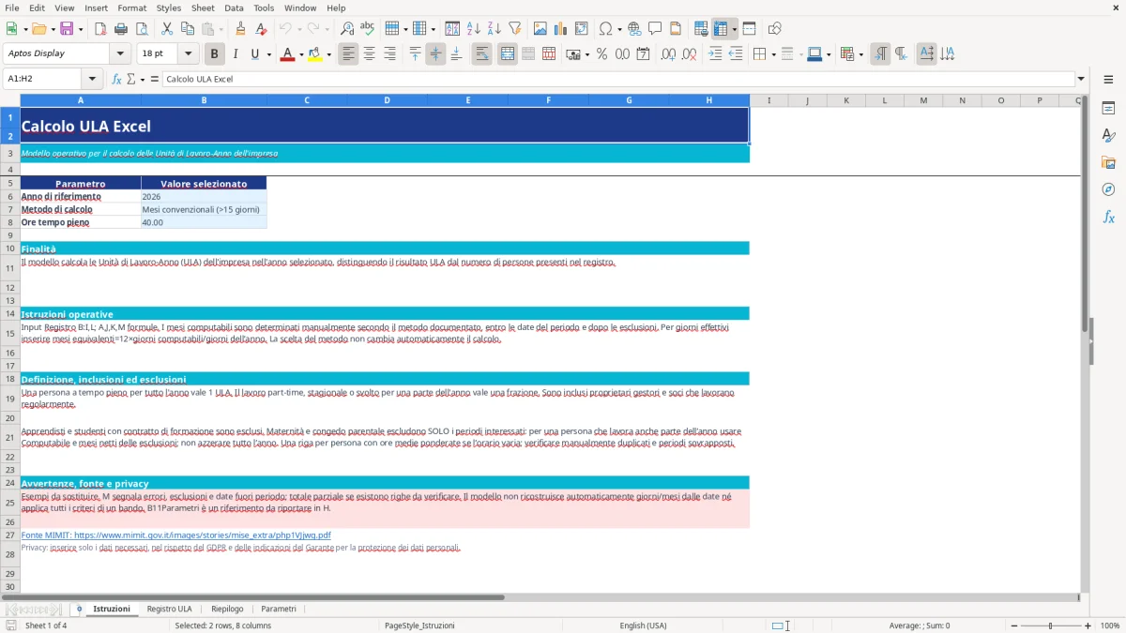Click the sidebar settings hamburger button
1126x633 pixels.
pyautogui.click(x=1108, y=79)
